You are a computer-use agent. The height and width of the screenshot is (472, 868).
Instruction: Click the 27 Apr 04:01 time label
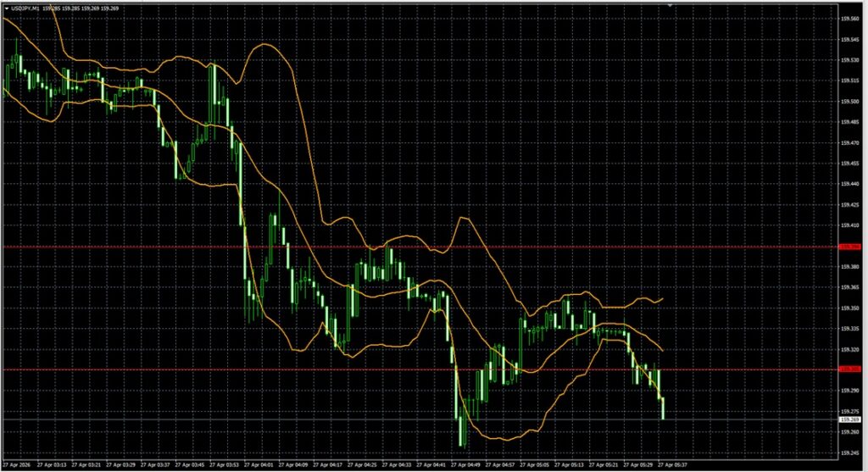259,465
